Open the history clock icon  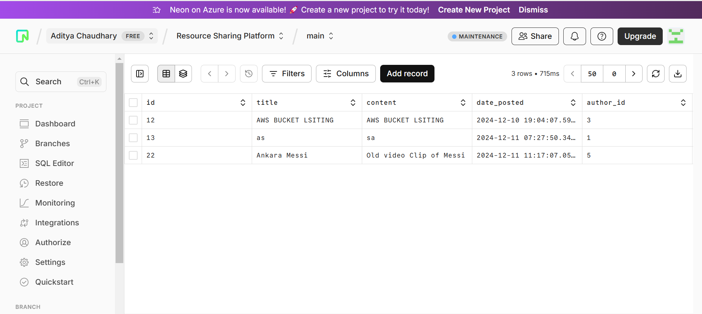tap(249, 74)
